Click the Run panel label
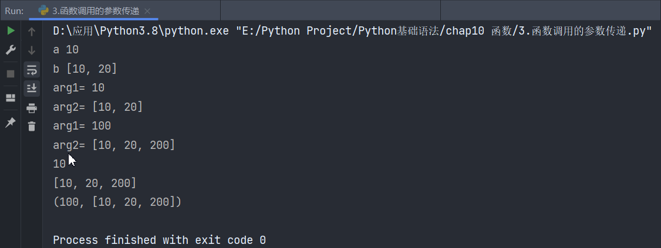Image resolution: width=661 pixels, height=248 pixels. (x=14, y=11)
